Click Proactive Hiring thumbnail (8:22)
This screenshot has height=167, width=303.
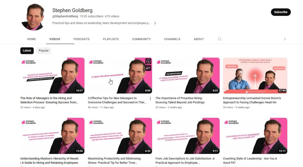[187, 76]
